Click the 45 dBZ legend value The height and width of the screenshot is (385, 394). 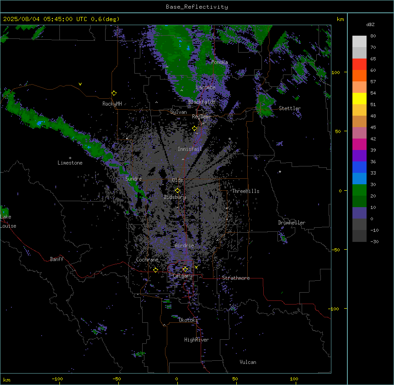373,127
